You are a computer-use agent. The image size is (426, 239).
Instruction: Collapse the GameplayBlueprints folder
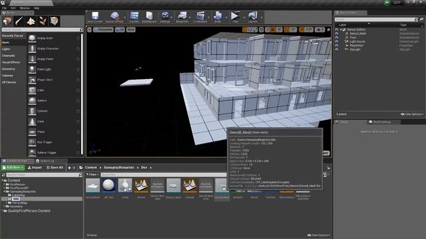coord(5,192)
